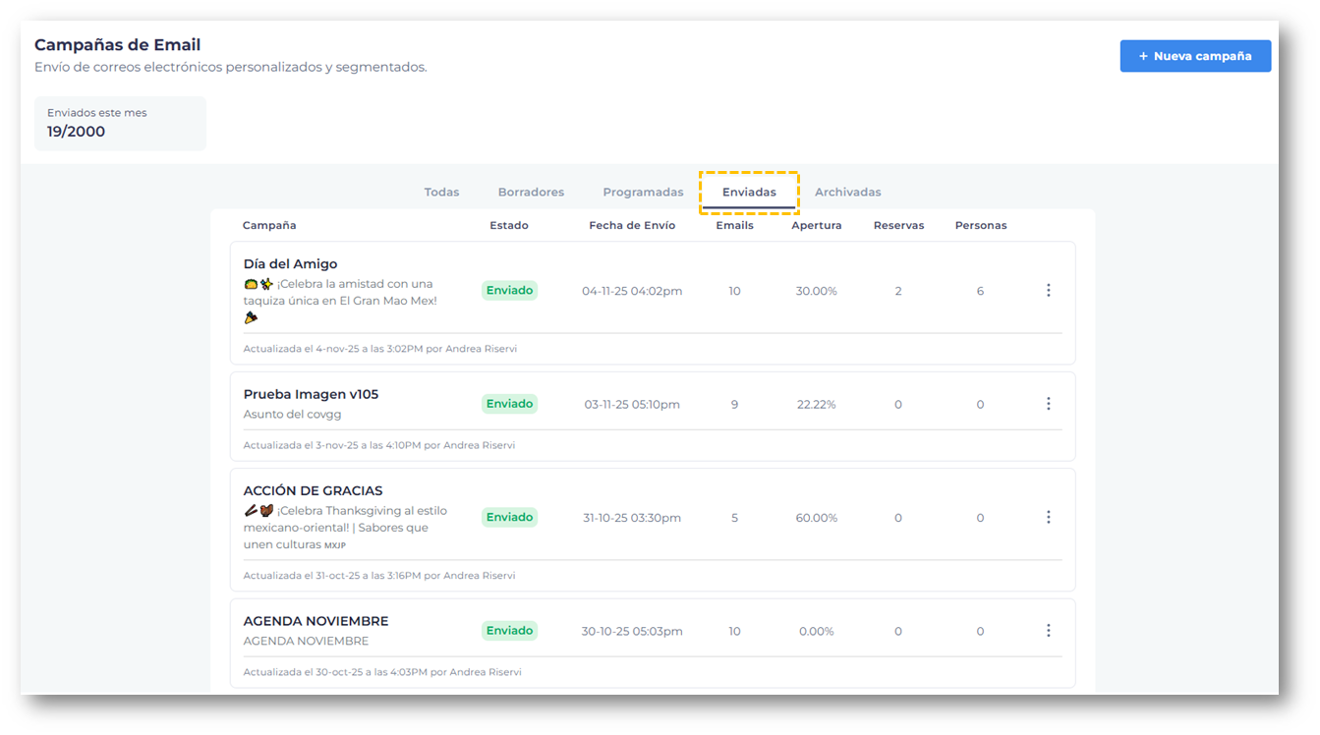Open the ACCIÓN DE GRACIAS campaign title
This screenshot has width=1320, height=735.
pyautogui.click(x=313, y=491)
